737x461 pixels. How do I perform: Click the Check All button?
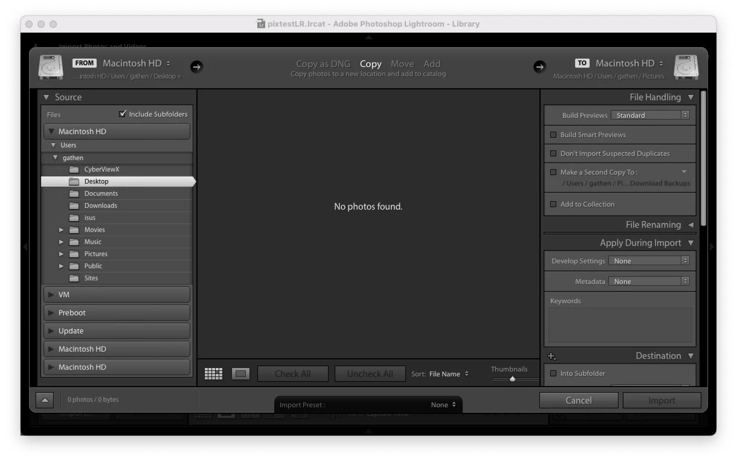click(293, 374)
